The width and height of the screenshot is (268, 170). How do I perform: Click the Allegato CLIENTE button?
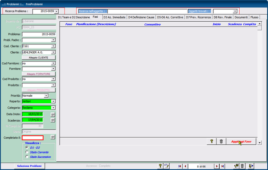(x=39, y=58)
